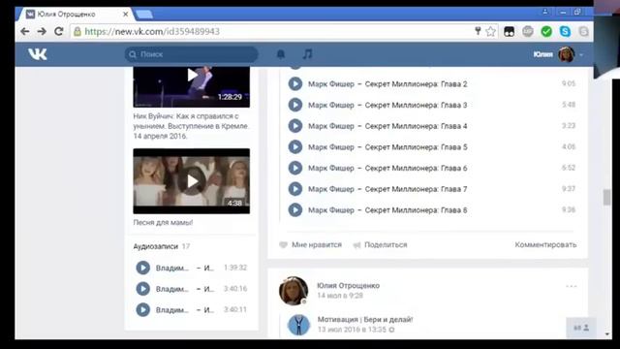Click the green checkmark extension icon

(x=546, y=31)
